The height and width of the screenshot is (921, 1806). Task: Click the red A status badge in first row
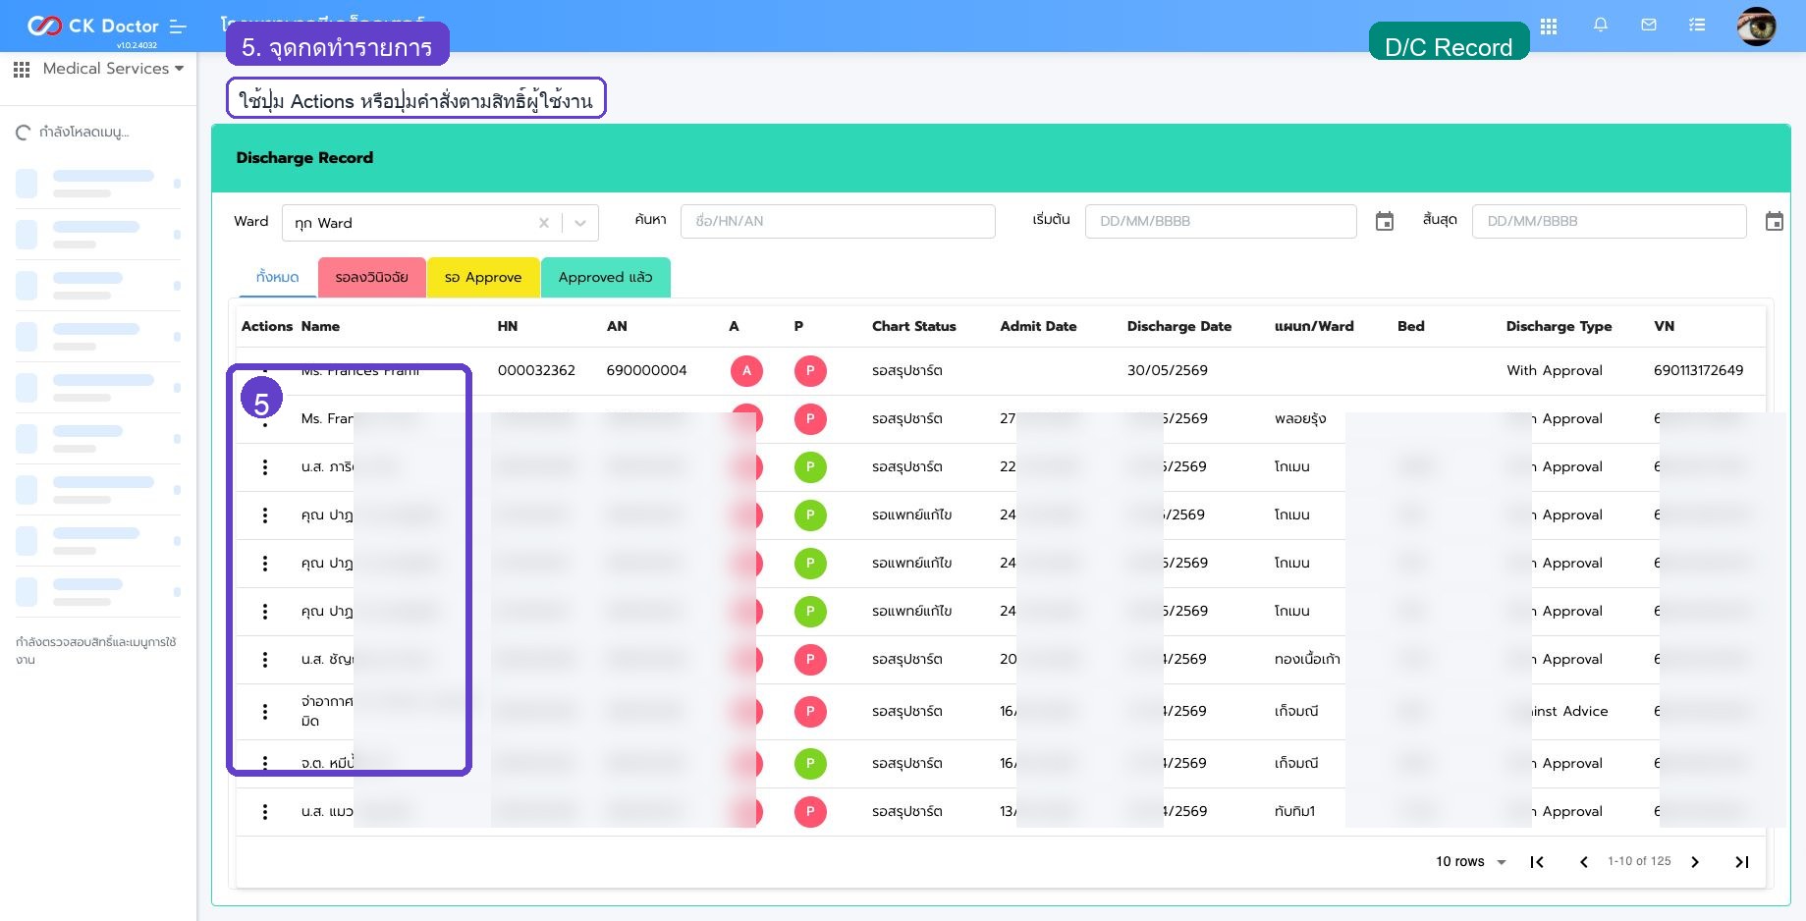[x=746, y=371]
